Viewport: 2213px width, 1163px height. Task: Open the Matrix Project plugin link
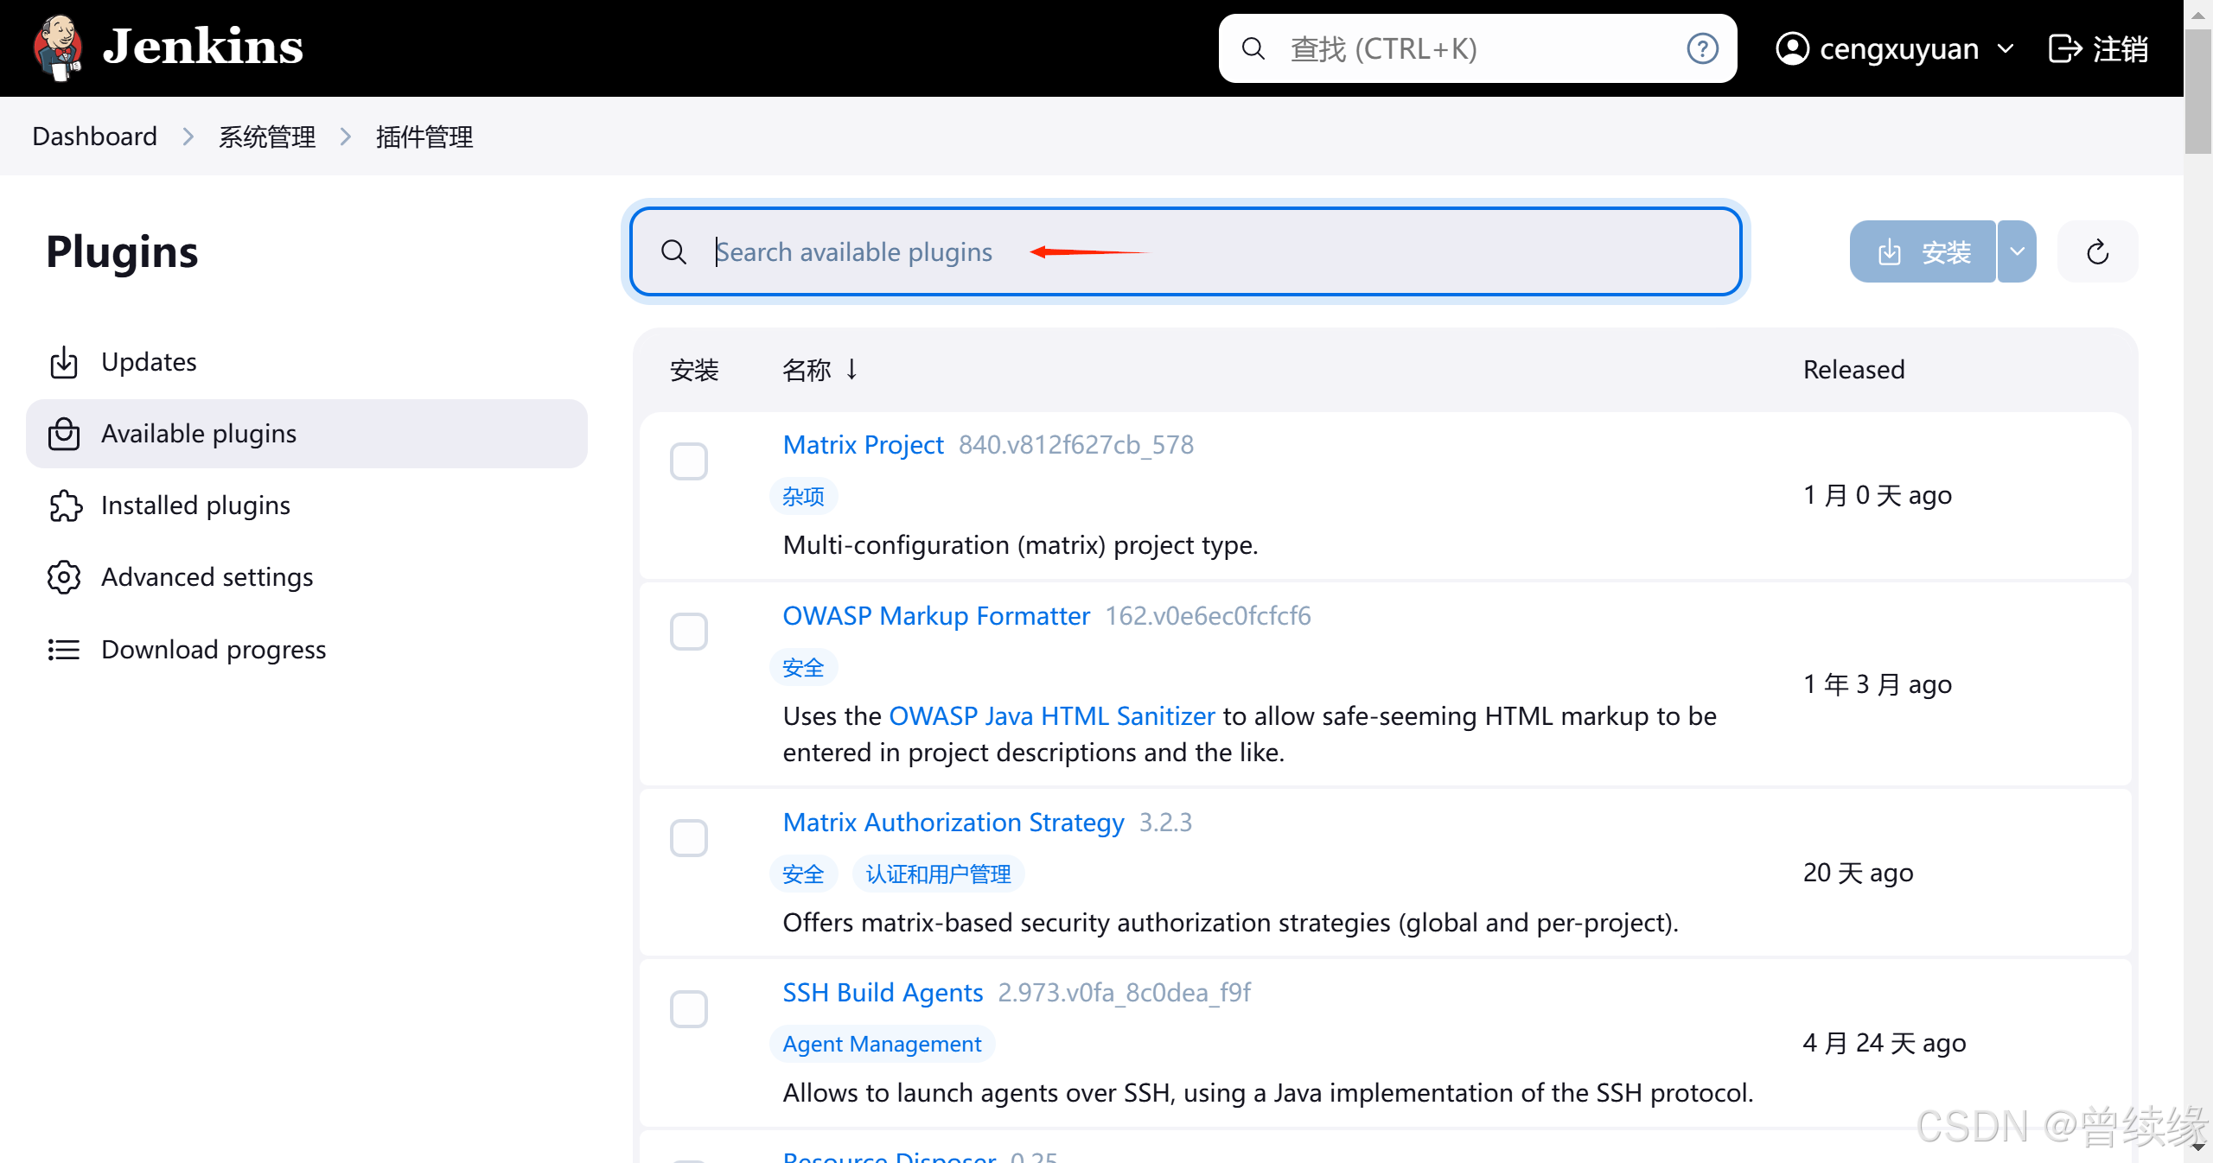tap(863, 444)
